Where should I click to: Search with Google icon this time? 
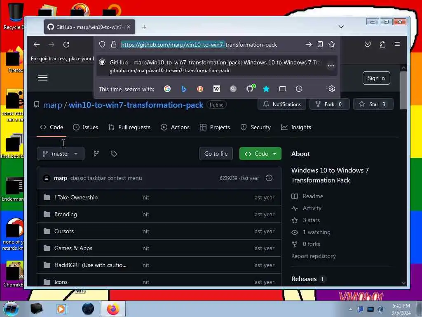pyautogui.click(x=167, y=89)
